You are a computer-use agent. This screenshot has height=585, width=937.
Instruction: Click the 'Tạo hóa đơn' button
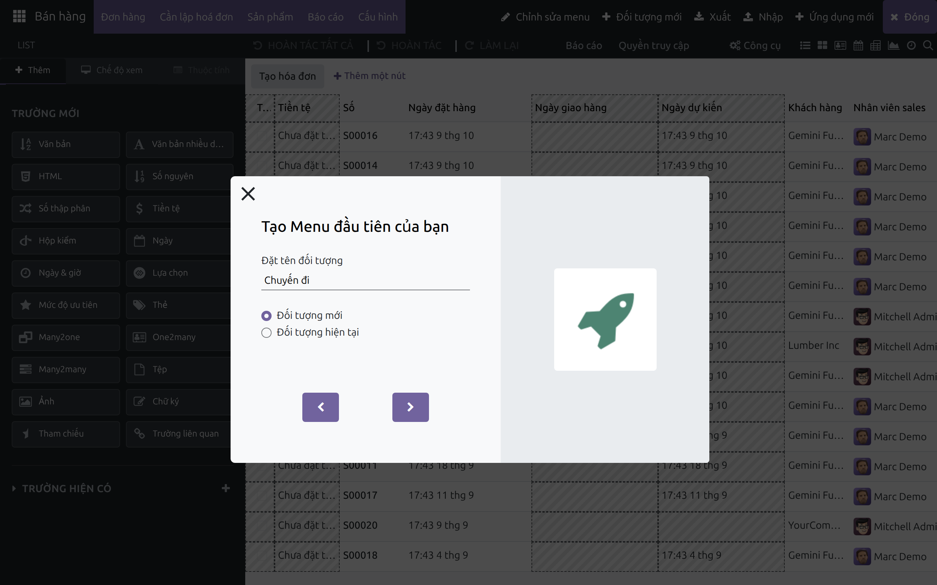pyautogui.click(x=287, y=76)
